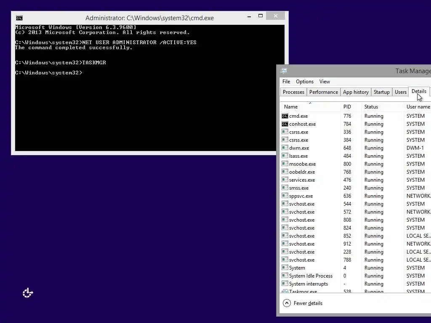This screenshot has height=323, width=431.
Task: Click the Task Manager window title text
Action: tap(413, 71)
